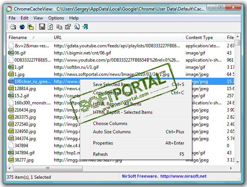Open the View menu
This screenshot has width=247, height=187.
[38, 18]
